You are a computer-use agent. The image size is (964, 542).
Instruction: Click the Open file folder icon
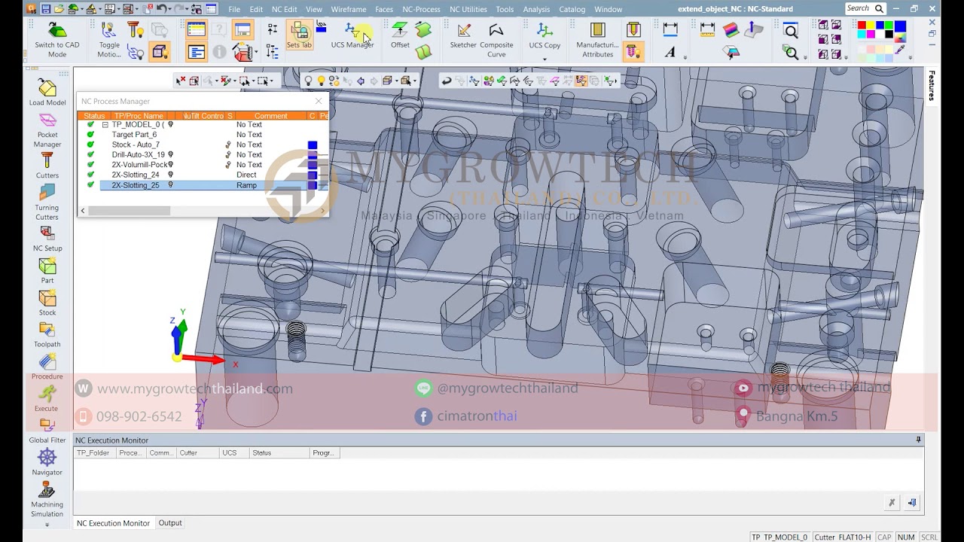click(59, 9)
